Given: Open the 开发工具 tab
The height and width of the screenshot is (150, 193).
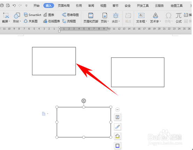Looking at the screenshot, I should 143,6.
